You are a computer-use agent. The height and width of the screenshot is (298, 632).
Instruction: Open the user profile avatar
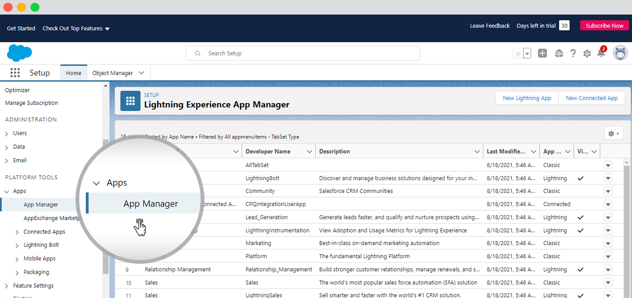pyautogui.click(x=620, y=53)
